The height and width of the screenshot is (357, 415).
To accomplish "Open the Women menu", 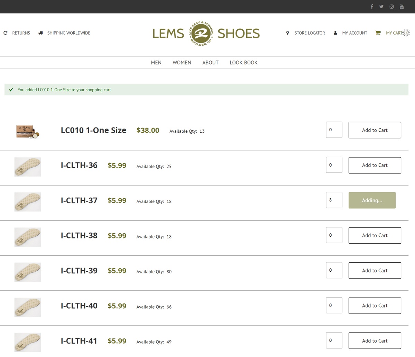I will (182, 63).
